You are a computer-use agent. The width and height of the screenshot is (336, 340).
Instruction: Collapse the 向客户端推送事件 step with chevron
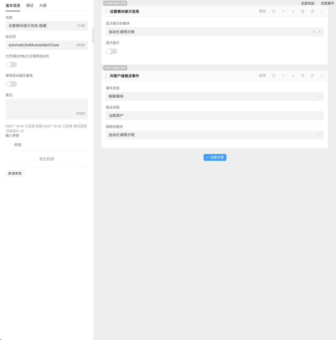(x=322, y=76)
